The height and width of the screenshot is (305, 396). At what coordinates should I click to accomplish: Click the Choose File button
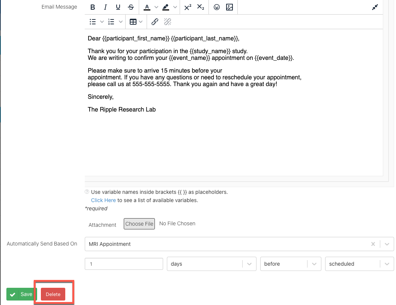tap(139, 224)
